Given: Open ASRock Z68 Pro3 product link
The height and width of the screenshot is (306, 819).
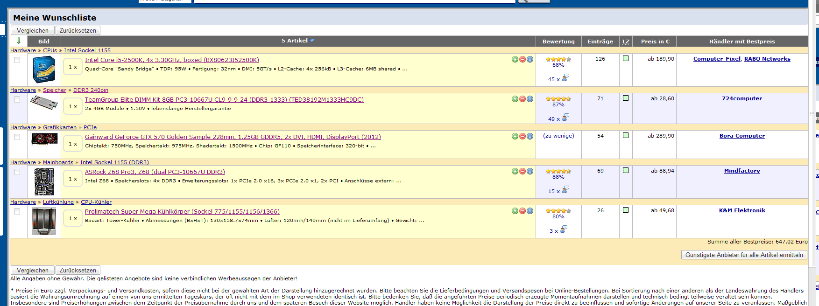Looking at the screenshot, I should [x=155, y=172].
